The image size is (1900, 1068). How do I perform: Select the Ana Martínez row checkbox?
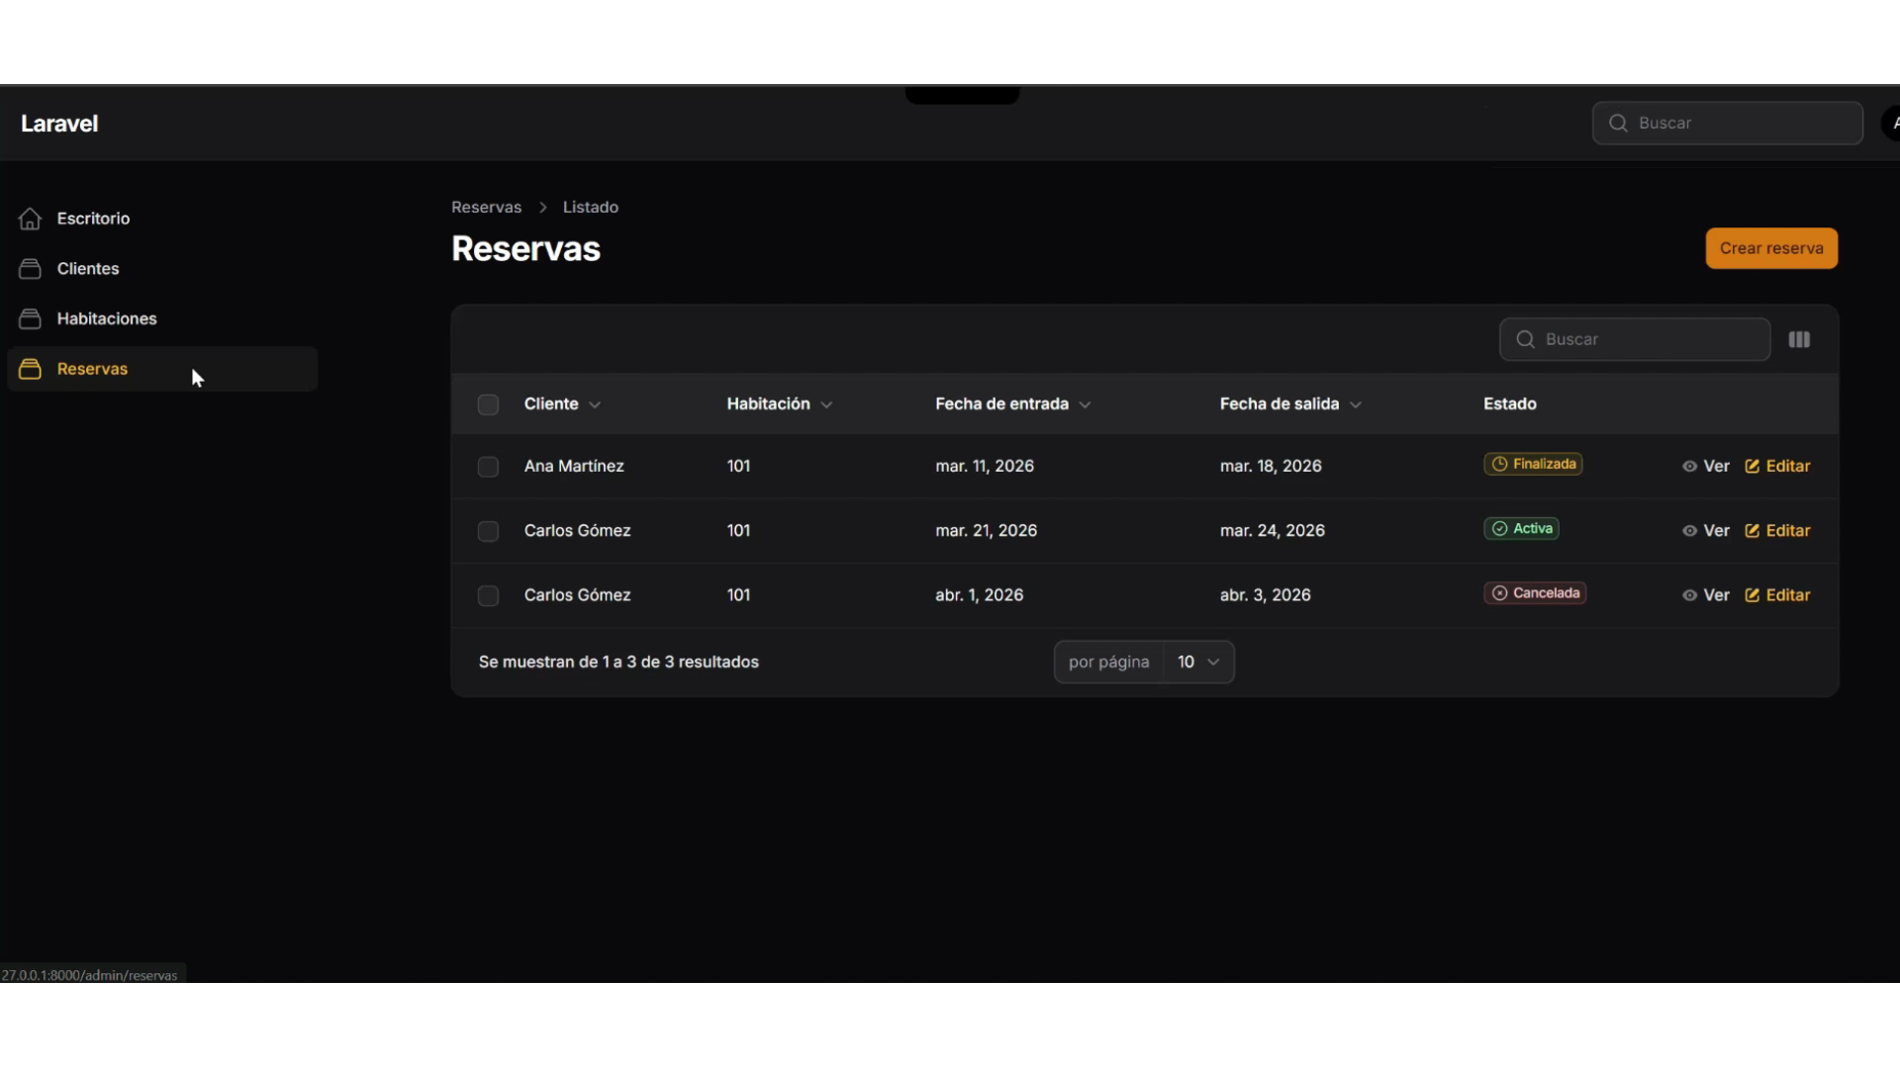488,467
